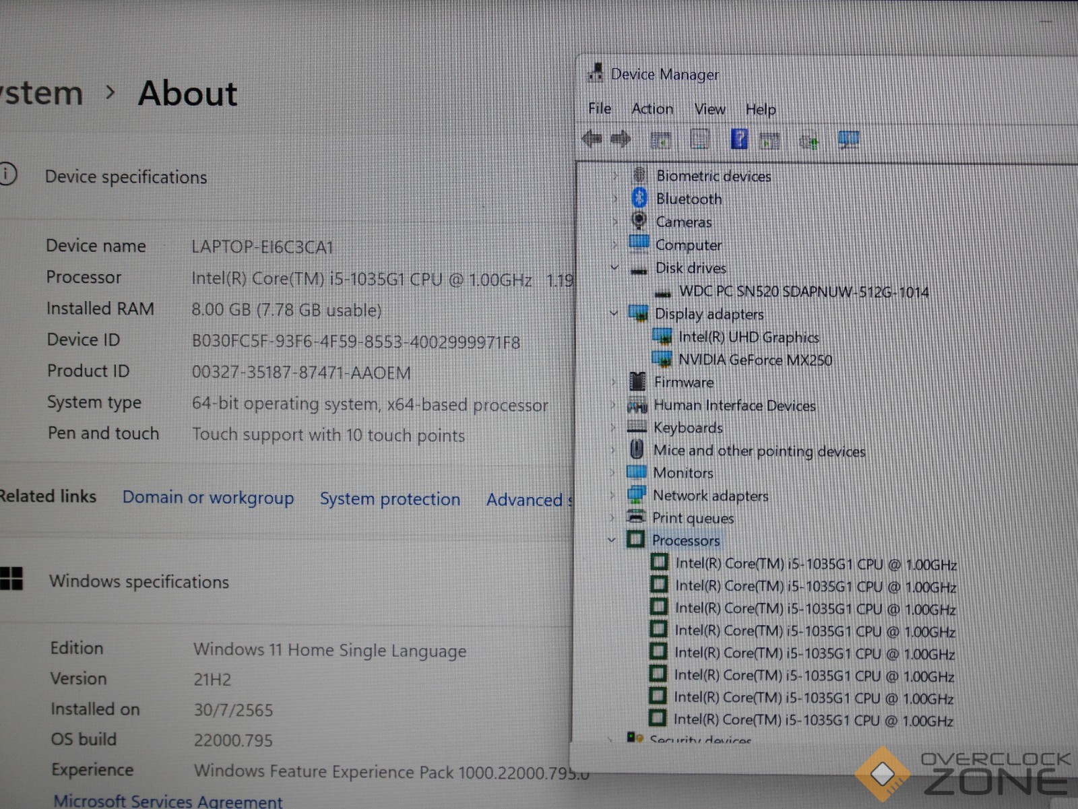
Task: Open the Advanced system settings link
Action: pos(530,500)
